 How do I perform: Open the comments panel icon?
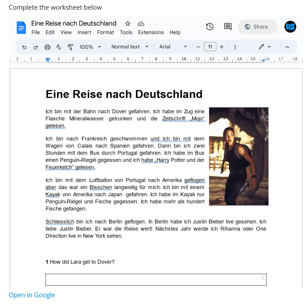click(227, 27)
